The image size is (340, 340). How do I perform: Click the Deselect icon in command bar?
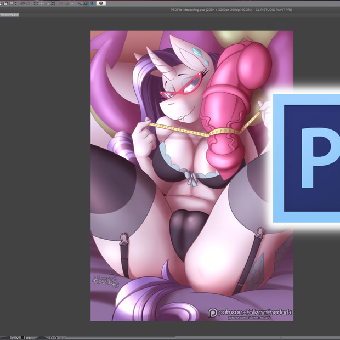tap(60, 3)
